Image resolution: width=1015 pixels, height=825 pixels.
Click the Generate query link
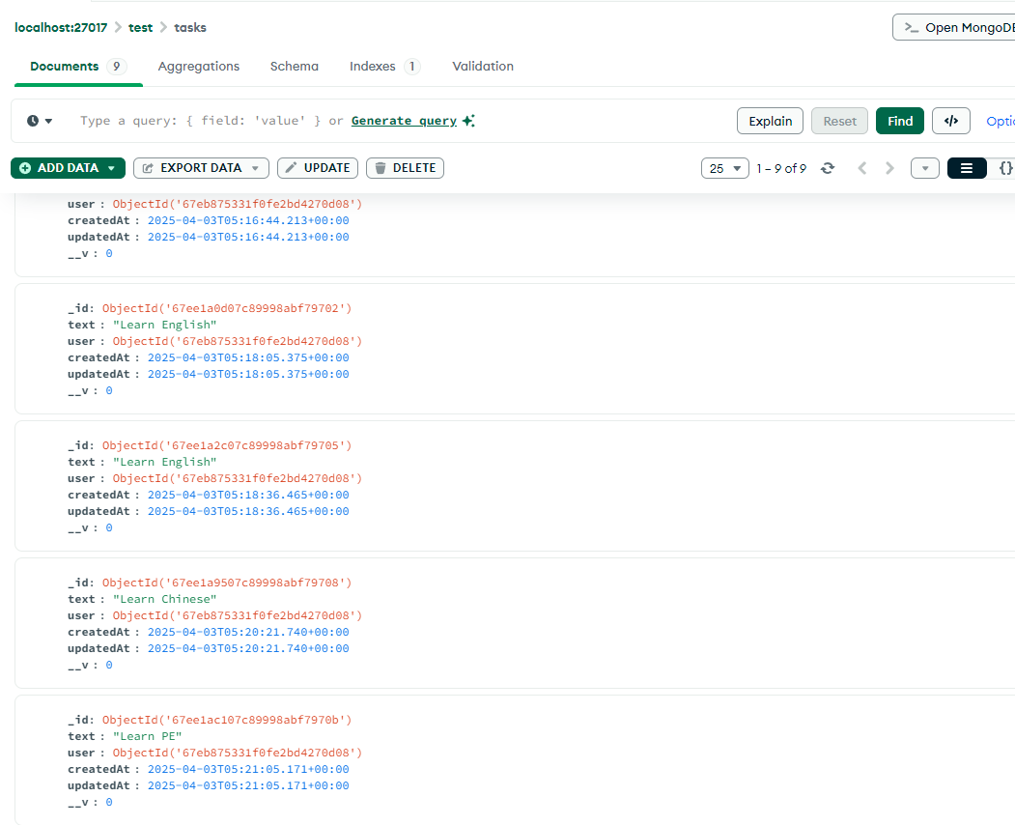[x=404, y=121]
